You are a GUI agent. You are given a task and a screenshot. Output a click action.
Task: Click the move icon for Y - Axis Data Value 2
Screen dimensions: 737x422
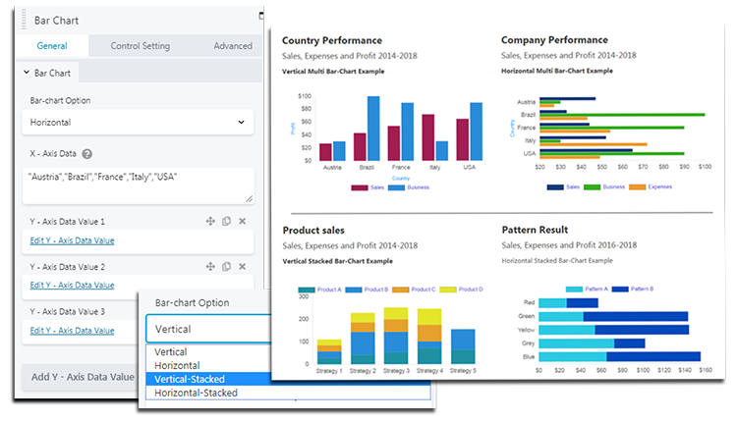(210, 267)
